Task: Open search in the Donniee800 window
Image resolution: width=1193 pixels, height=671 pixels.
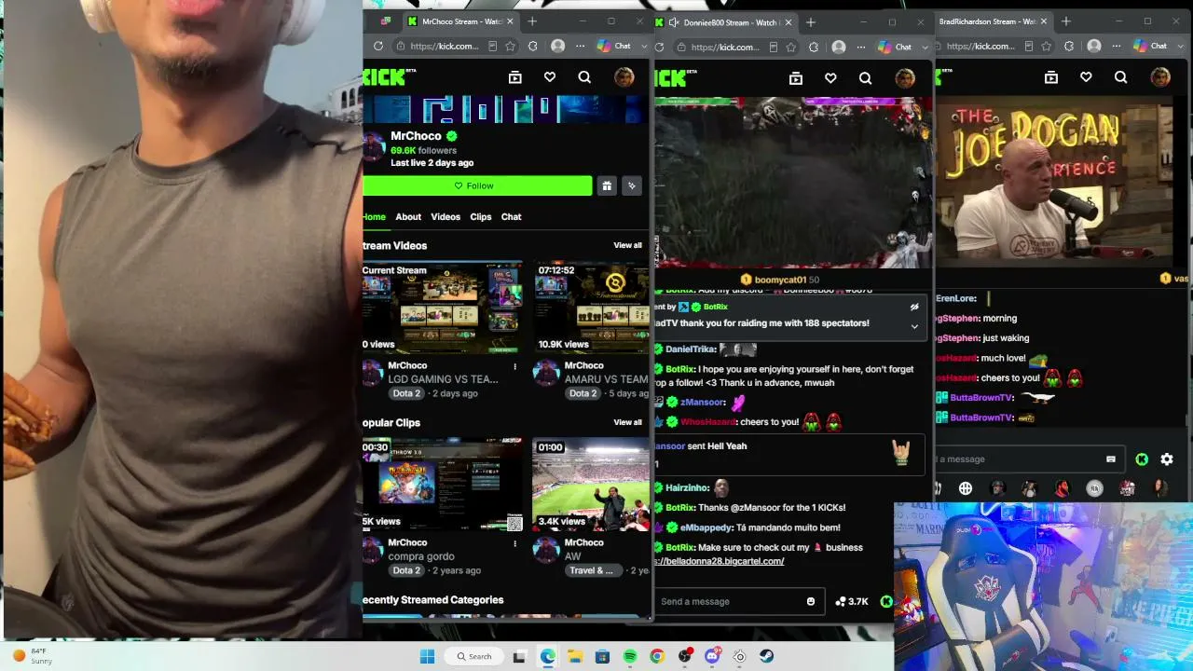Action: pos(865,78)
